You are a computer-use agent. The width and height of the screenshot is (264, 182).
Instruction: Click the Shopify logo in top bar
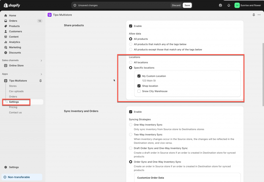[x=12, y=5]
